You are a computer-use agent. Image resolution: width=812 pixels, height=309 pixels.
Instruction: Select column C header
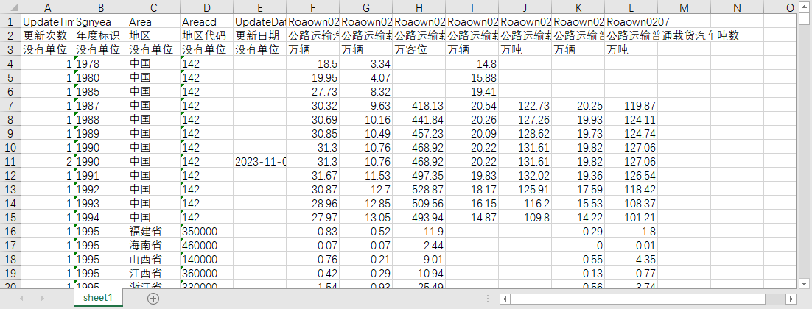coord(153,7)
